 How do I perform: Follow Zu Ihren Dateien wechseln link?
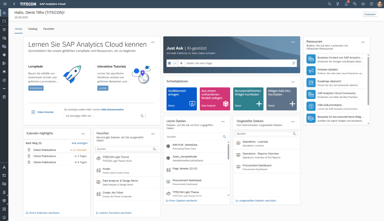(181, 201)
